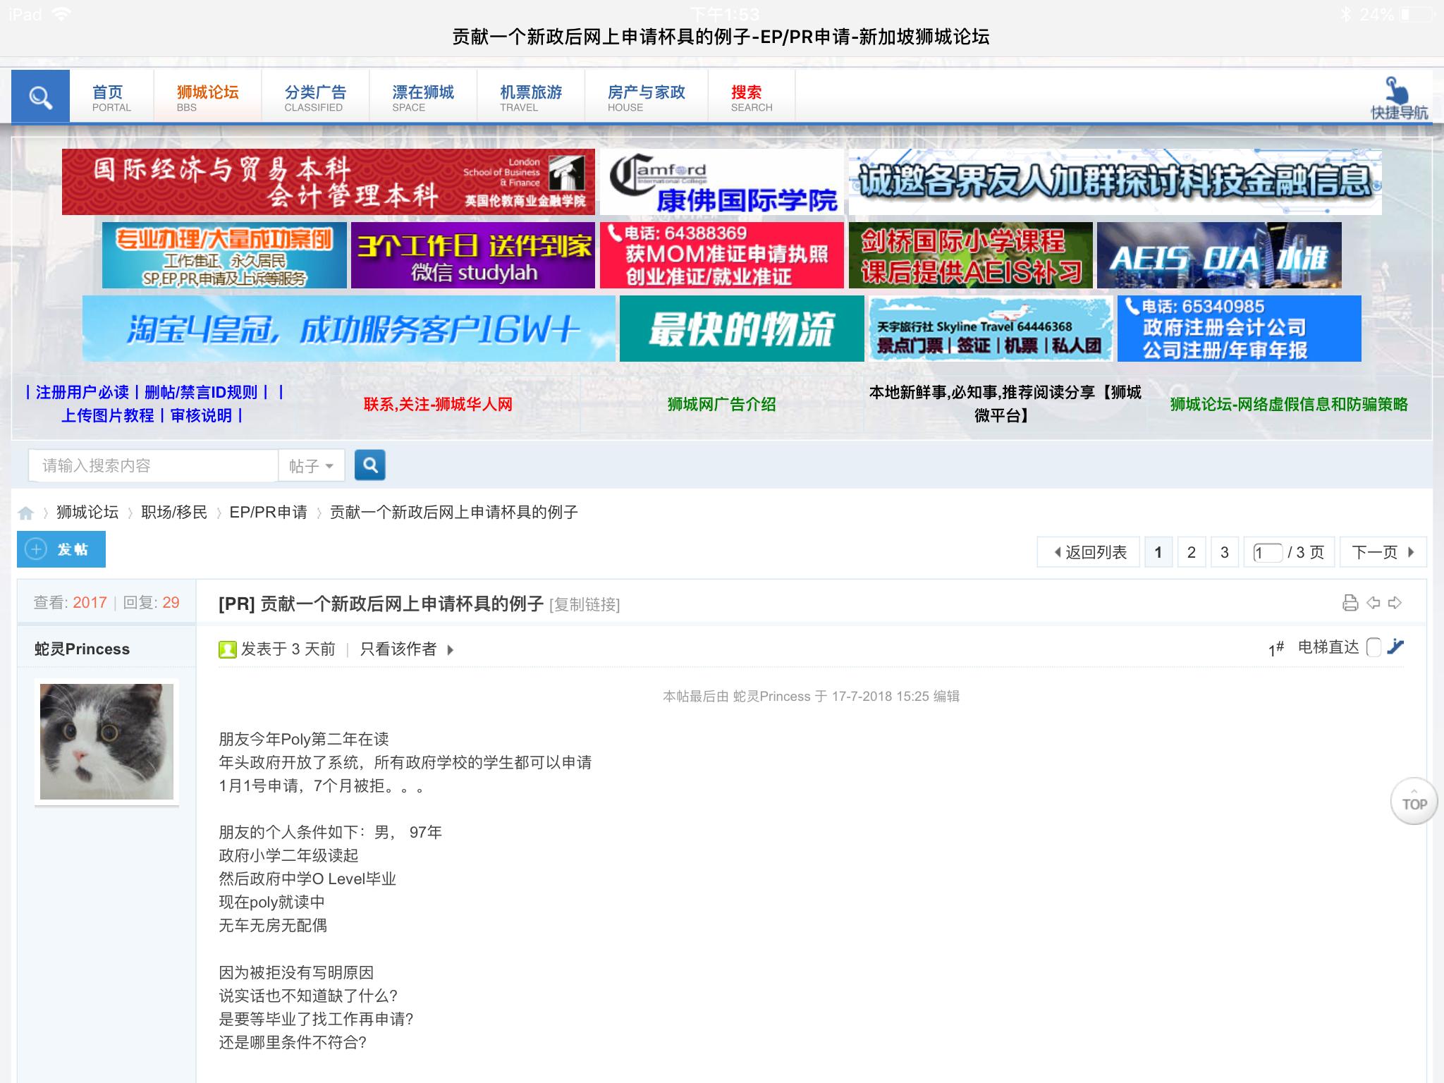1444x1083 pixels.
Task: Click the TOP back-to-top circle
Action: click(x=1414, y=802)
